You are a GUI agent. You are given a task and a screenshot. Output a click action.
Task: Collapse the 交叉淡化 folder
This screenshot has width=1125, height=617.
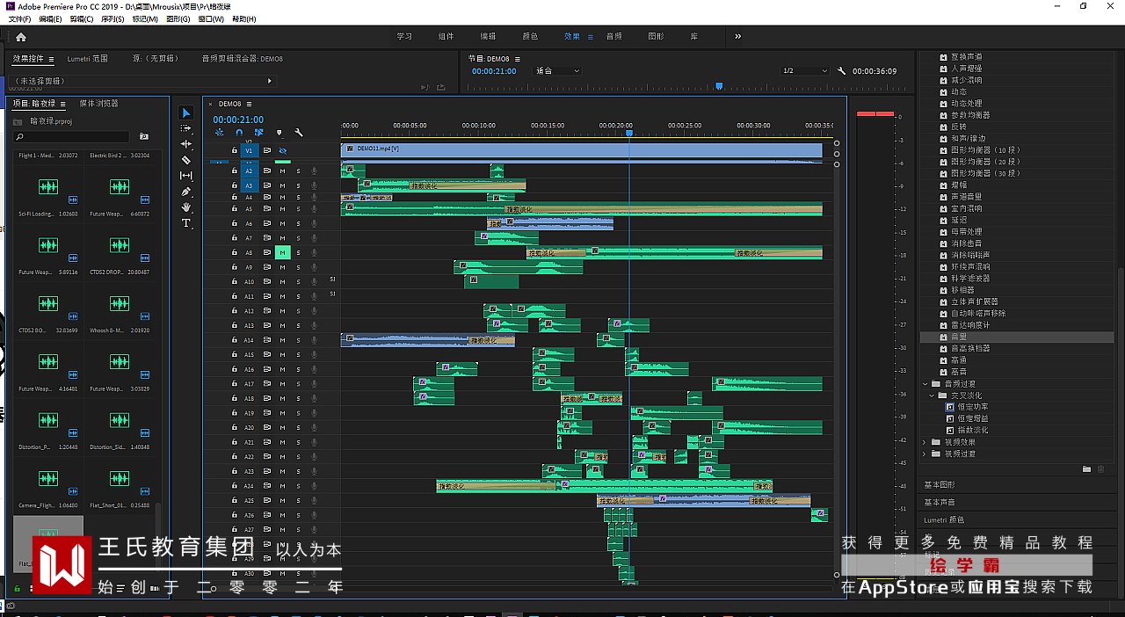(x=932, y=396)
